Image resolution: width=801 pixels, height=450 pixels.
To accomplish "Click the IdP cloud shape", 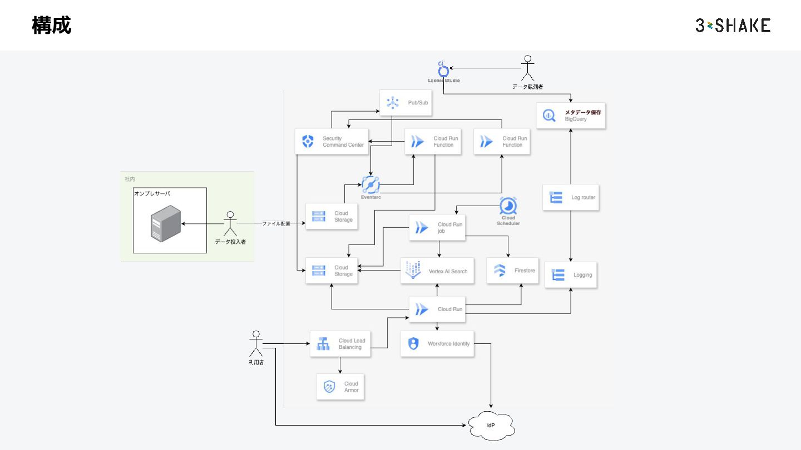I will click(x=491, y=426).
